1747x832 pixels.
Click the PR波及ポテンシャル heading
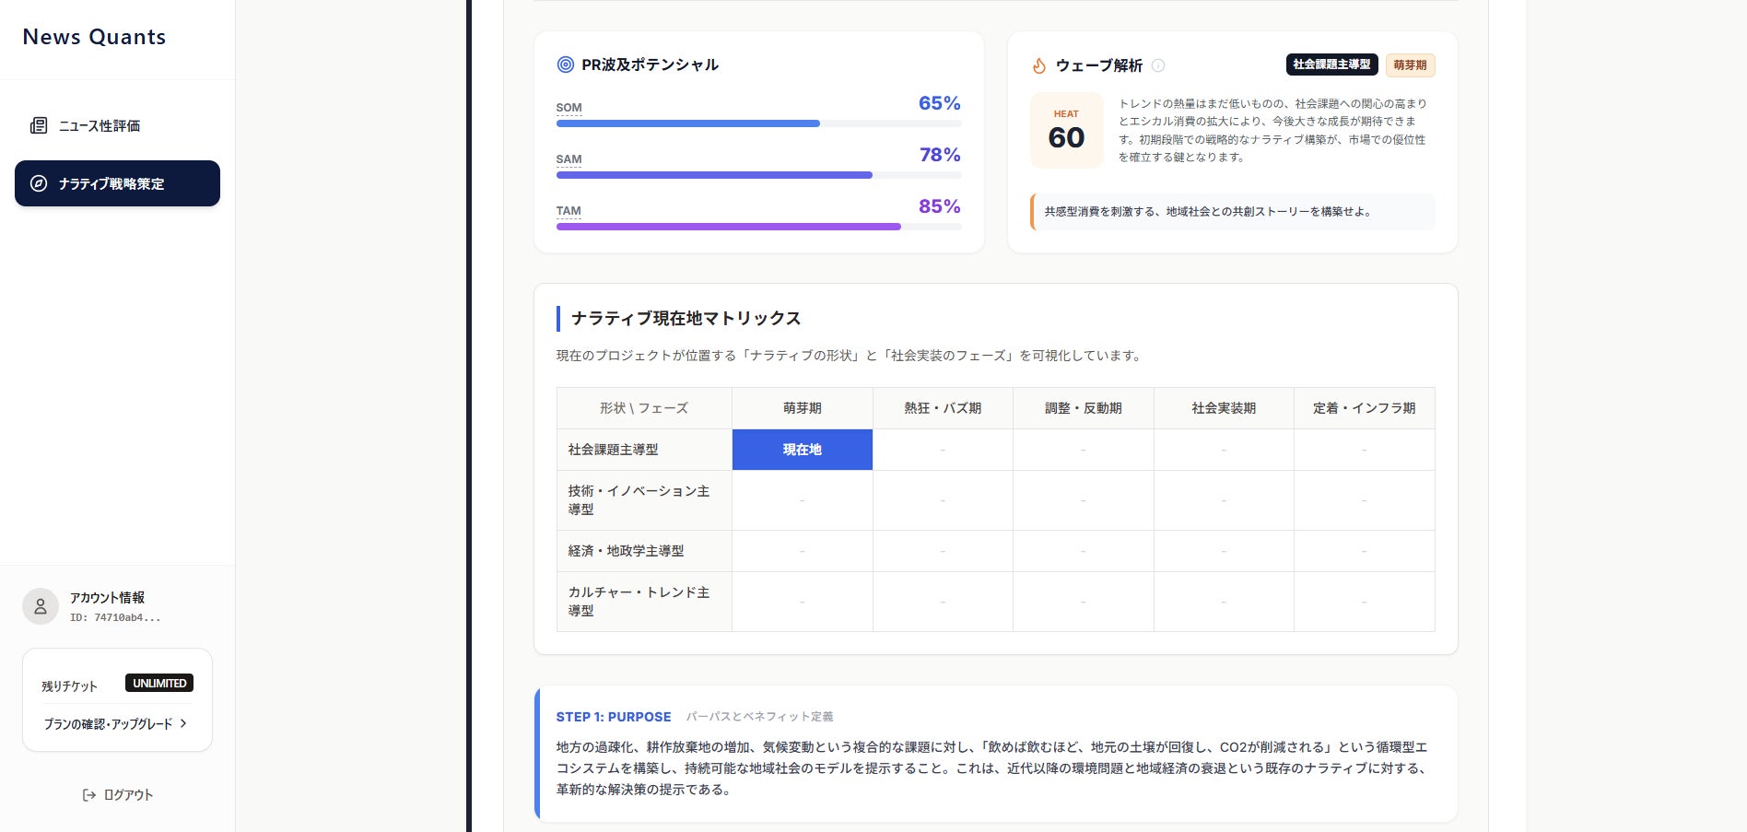coord(650,64)
